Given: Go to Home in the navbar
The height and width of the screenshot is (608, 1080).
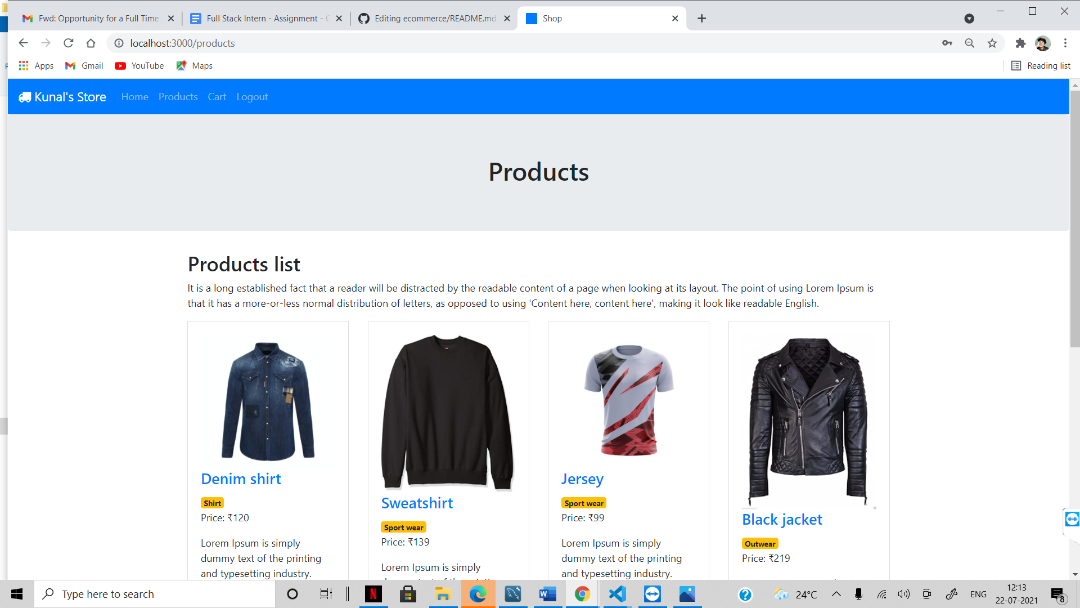Looking at the screenshot, I should [x=135, y=97].
